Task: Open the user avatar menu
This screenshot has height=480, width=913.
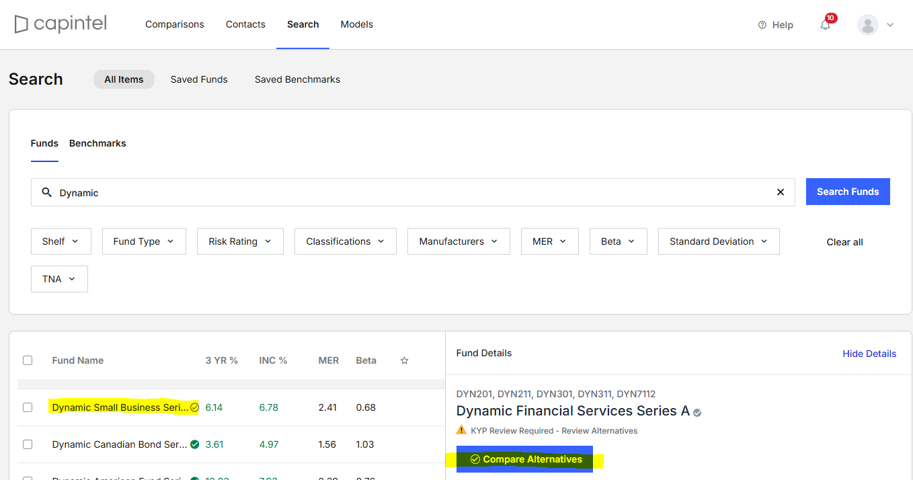Action: (x=868, y=25)
